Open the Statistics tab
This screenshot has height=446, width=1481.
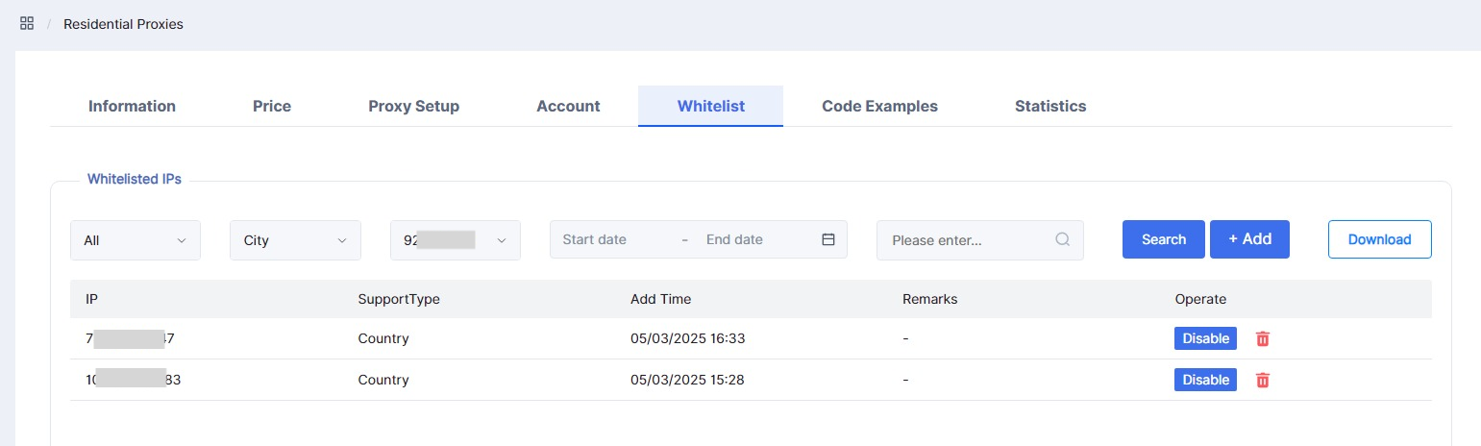pyautogui.click(x=1049, y=106)
